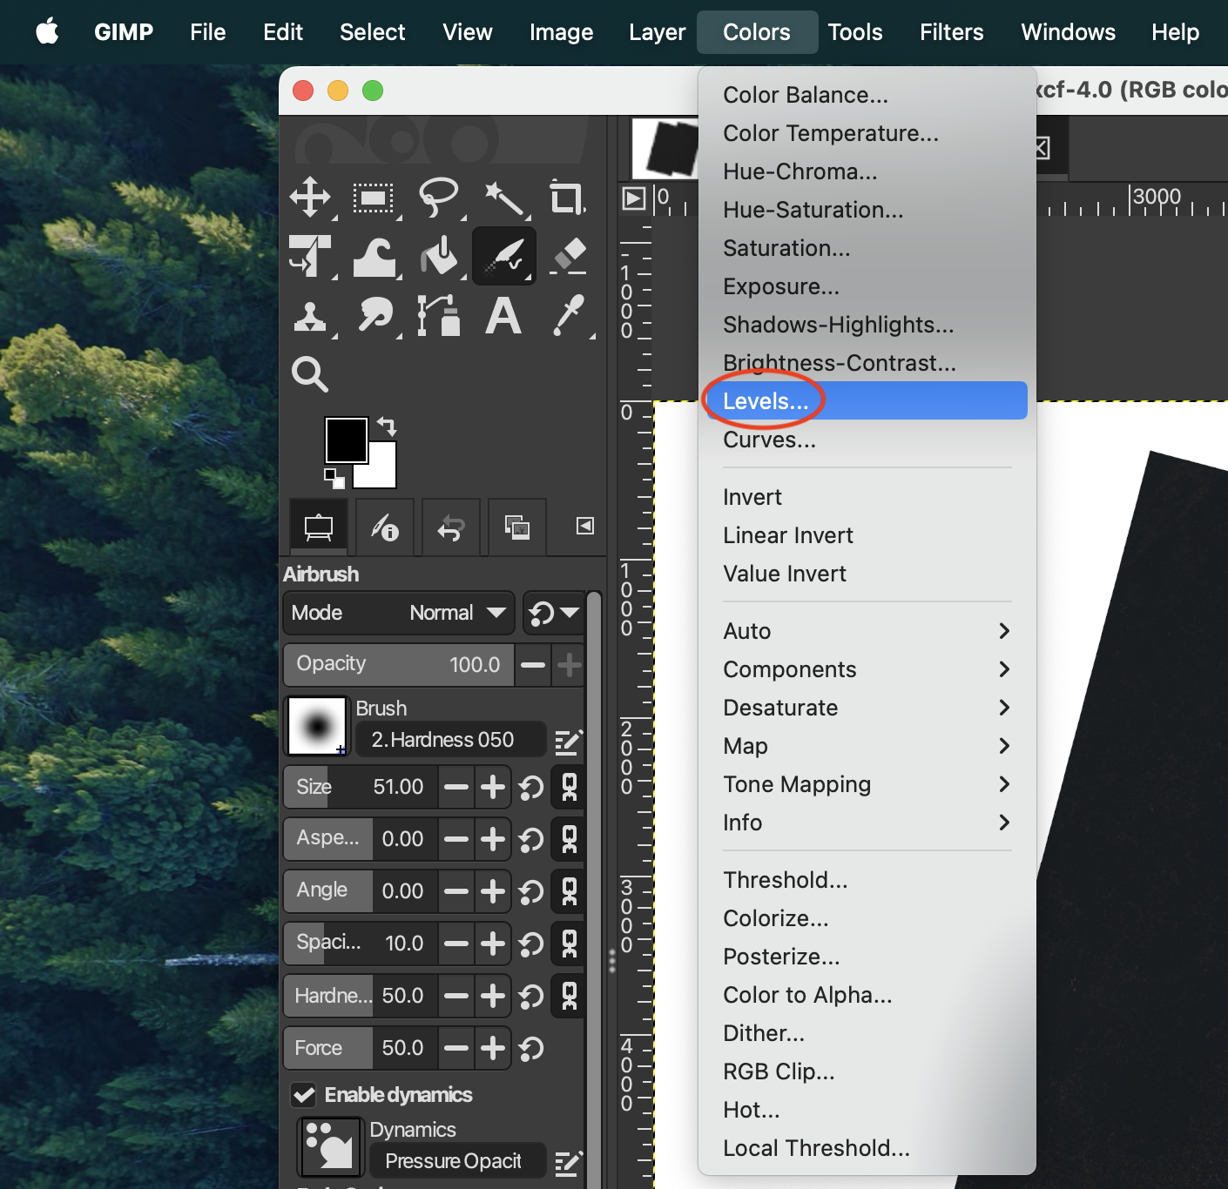Expand the Map submenu
Viewport: 1228px width, 1189px height.
tap(867, 746)
